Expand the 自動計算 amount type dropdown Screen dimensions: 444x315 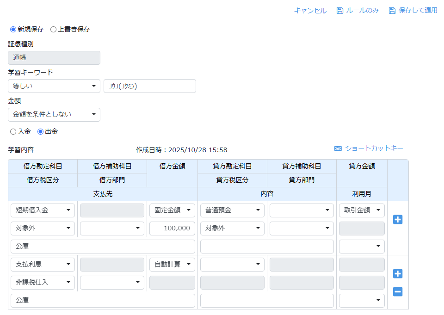point(172,265)
